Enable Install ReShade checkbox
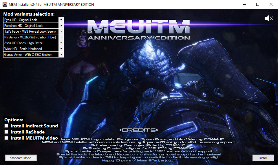The height and width of the screenshot is (165, 278). pyautogui.click(x=6, y=132)
